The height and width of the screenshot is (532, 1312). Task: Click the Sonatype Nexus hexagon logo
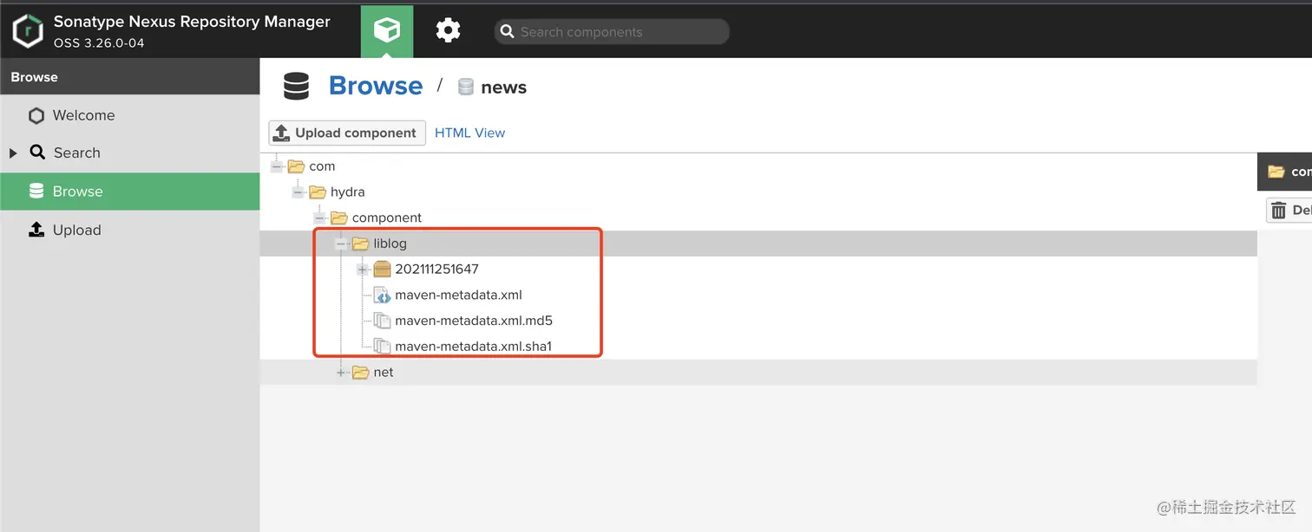point(28,32)
